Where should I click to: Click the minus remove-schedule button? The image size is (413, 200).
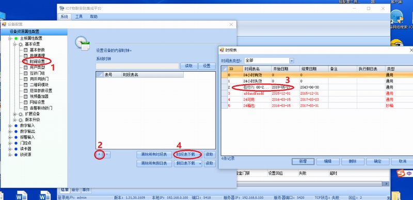[x=107, y=155]
